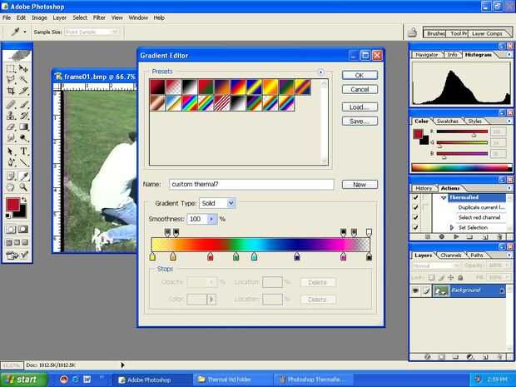Click the Save... button

pyautogui.click(x=360, y=122)
